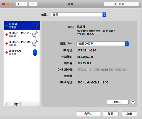Open advanced settings with 高级... button
Image resolution: width=142 pixels, height=119 pixels.
(118, 102)
